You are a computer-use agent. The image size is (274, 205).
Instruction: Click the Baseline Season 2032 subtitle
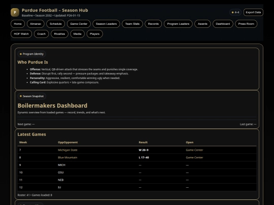point(51,16)
